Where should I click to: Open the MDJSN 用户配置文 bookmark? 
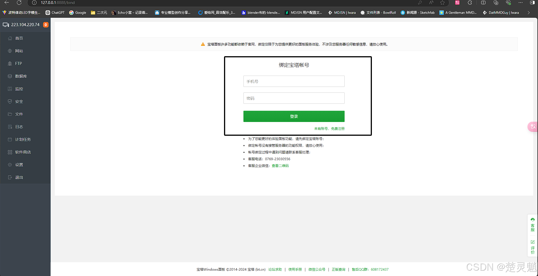tap(303, 13)
